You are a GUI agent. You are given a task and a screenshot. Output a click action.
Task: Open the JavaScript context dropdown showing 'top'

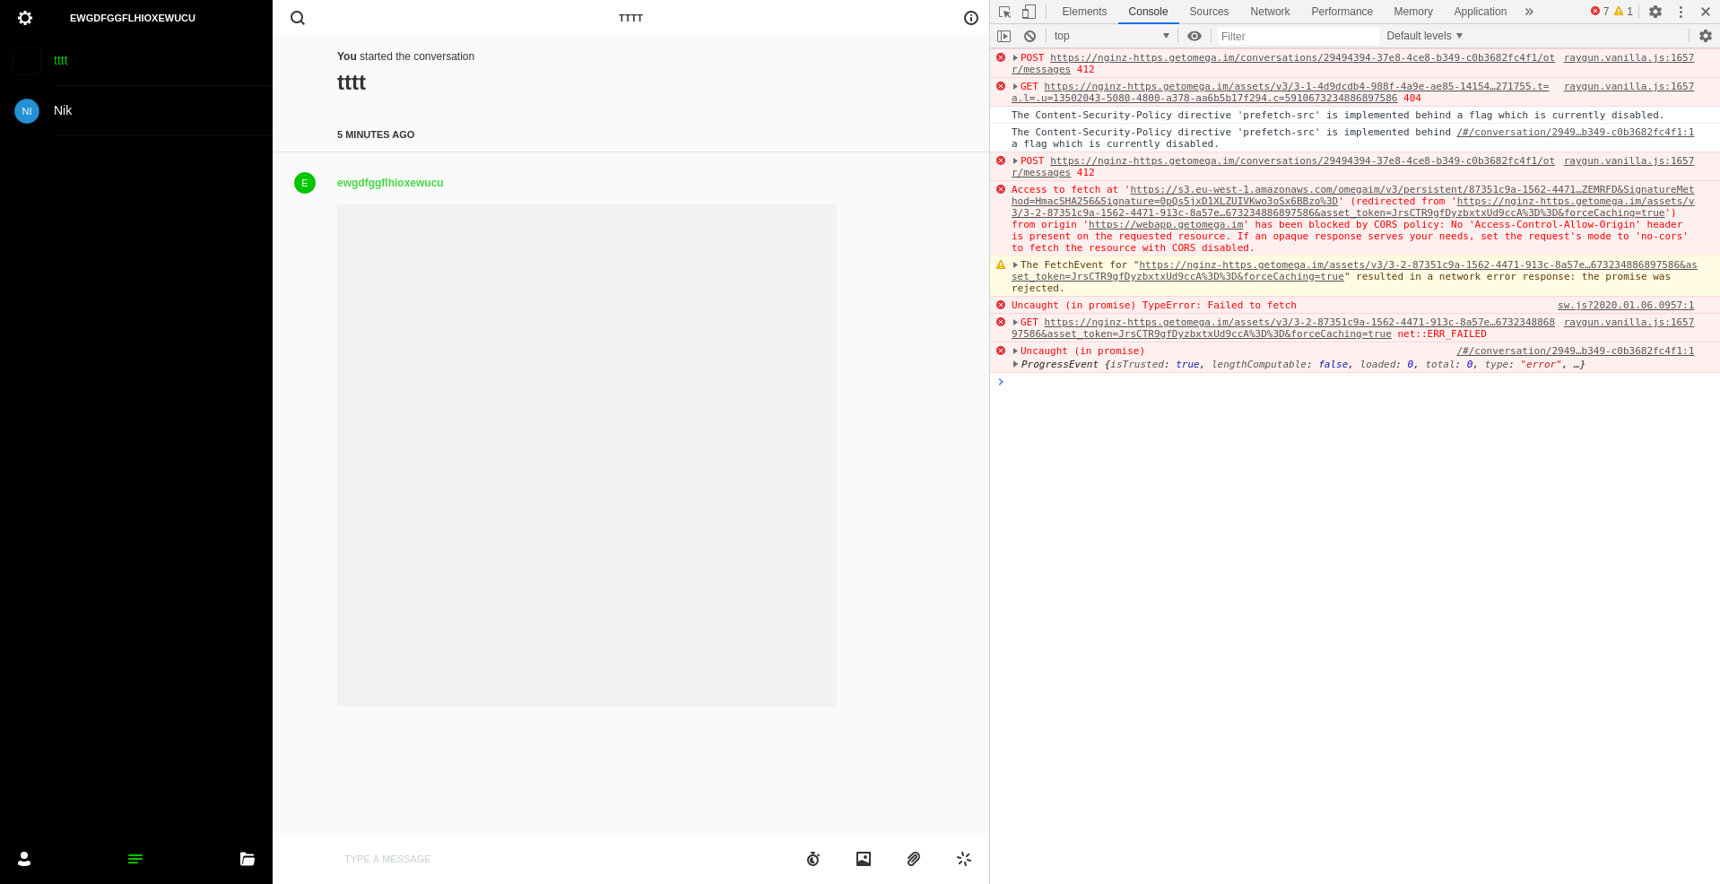(1110, 36)
